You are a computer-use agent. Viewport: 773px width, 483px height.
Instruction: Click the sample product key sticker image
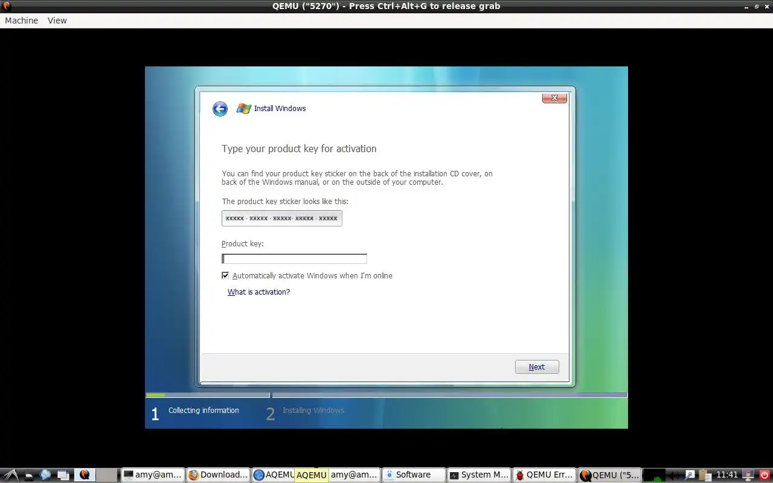click(282, 218)
